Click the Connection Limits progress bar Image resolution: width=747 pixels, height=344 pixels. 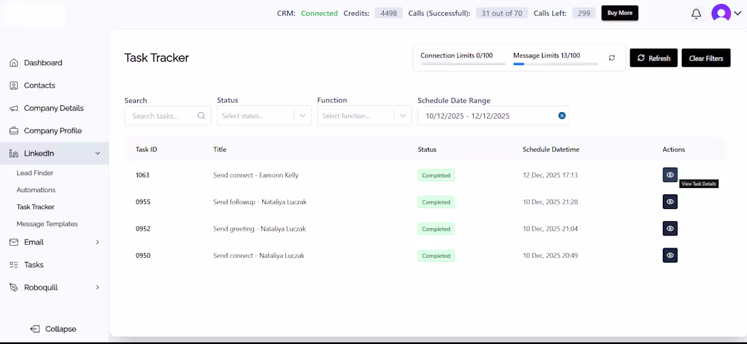(462, 63)
